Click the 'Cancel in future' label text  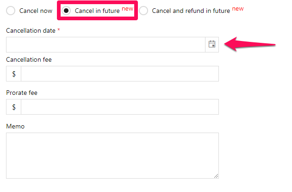(97, 11)
